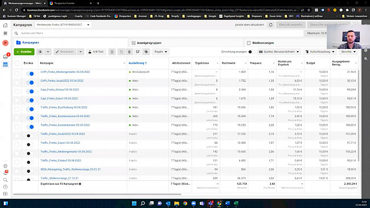Click the horizontal scrollbar under the table
Image resolution: width=370 pixels, height=208 pixels.
coord(97,194)
